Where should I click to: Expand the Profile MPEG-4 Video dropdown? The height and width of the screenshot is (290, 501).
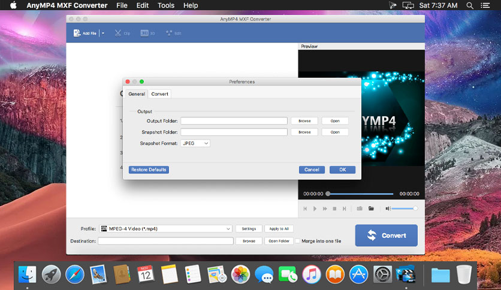(x=165, y=229)
